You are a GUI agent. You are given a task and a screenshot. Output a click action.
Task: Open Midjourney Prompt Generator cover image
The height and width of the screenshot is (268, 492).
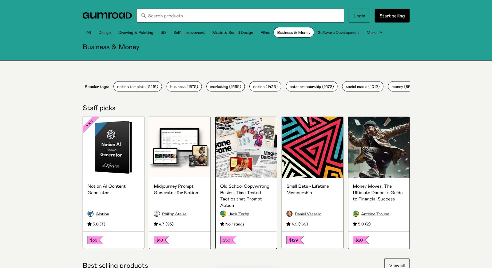(x=180, y=147)
